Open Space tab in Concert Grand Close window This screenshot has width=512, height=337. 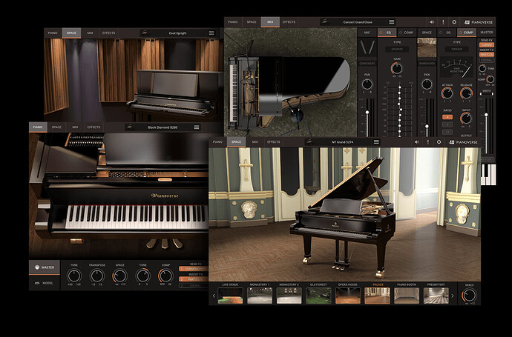(x=252, y=21)
